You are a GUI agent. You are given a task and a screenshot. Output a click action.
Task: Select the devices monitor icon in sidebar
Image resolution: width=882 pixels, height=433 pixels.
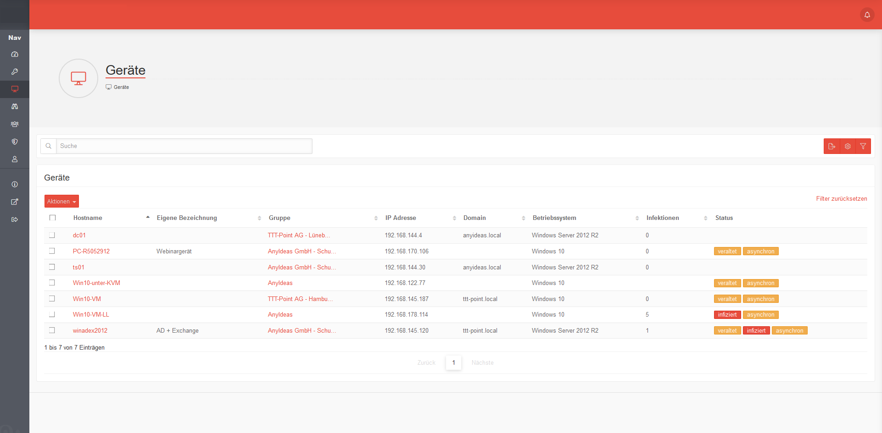coord(15,89)
